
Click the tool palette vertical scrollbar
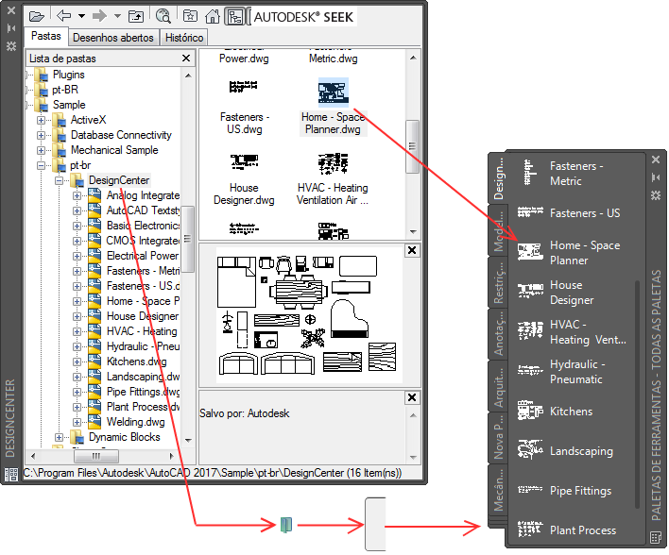click(637, 394)
